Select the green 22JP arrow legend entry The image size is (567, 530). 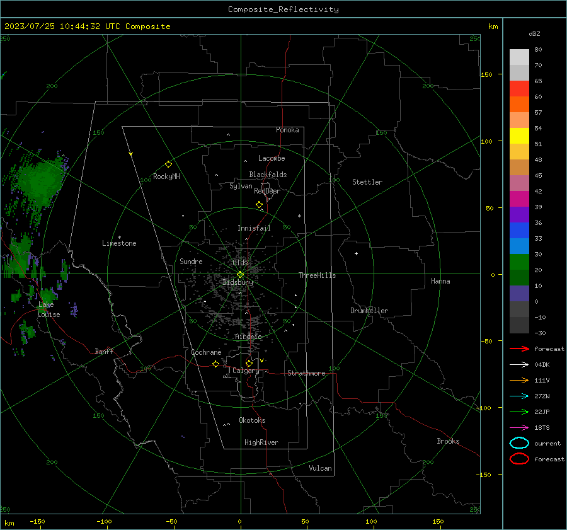[519, 412]
